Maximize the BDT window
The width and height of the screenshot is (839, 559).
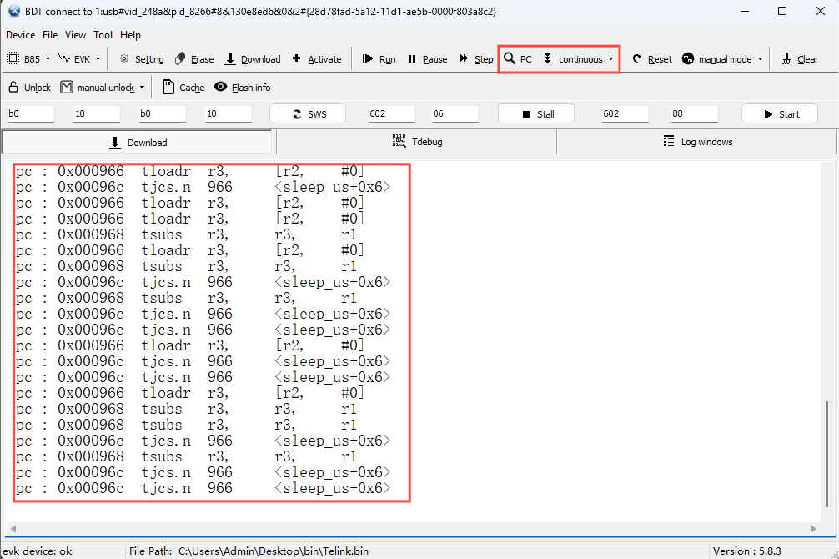tap(782, 11)
